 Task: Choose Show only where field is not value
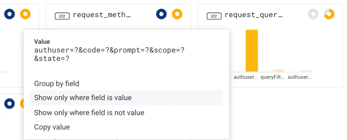(x=89, y=113)
